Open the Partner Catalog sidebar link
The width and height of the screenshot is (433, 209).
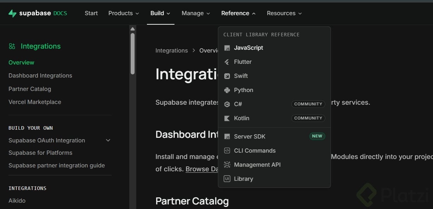click(30, 89)
